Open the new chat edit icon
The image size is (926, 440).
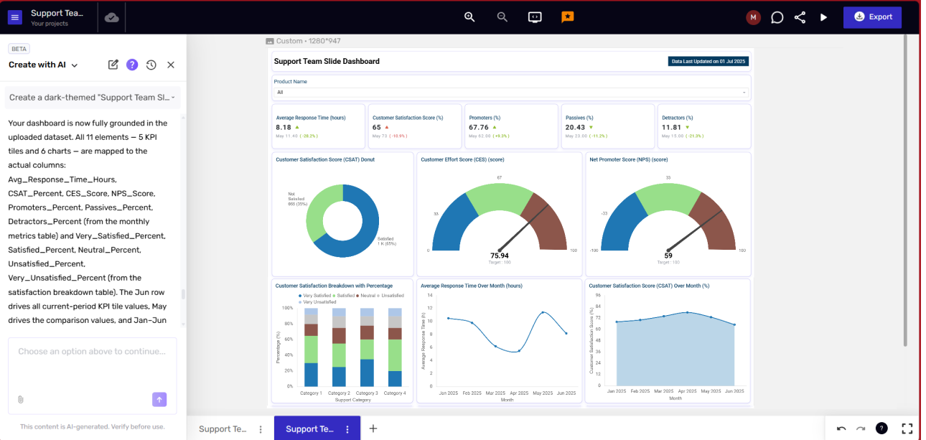(113, 65)
